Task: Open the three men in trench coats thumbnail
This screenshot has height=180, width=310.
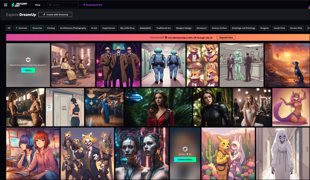Action: click(118, 65)
